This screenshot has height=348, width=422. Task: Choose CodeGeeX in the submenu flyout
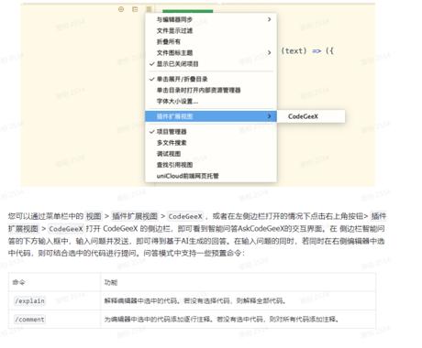[x=311, y=116]
